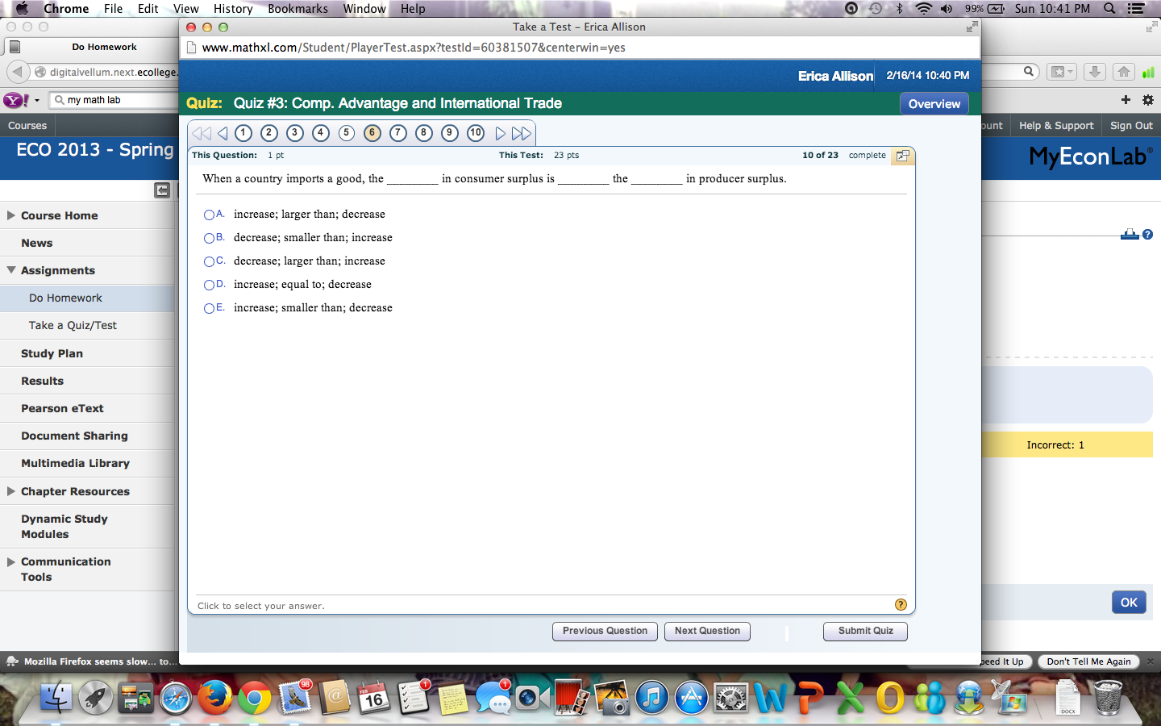Select answer option B radio button

tap(210, 238)
